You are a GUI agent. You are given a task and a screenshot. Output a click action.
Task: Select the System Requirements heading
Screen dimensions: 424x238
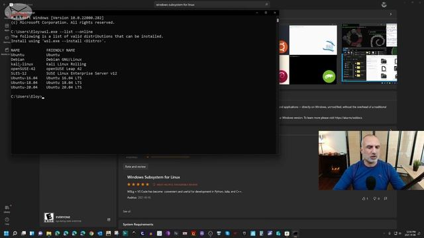pos(138,225)
